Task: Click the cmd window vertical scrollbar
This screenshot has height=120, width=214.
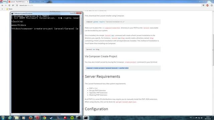Action: 81,26
